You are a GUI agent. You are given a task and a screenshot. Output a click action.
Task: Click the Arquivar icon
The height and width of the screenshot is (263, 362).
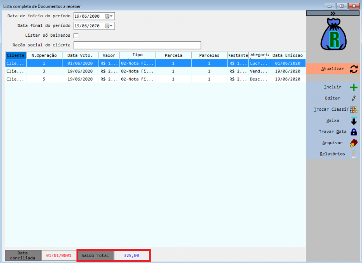click(x=353, y=143)
